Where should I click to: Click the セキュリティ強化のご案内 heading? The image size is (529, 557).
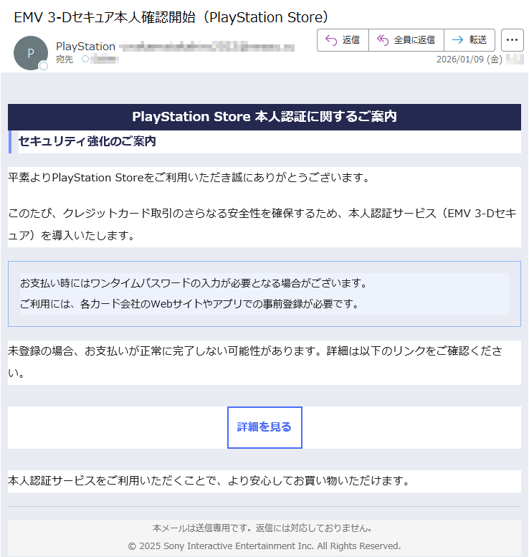(87, 141)
